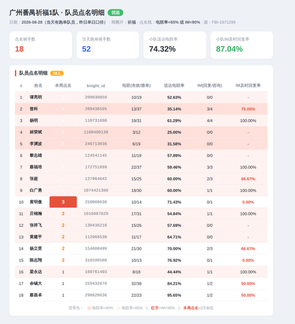Viewport: 295px width, 324px height.
Task: Click knight_id 1100490138
Action: tap(96, 132)
